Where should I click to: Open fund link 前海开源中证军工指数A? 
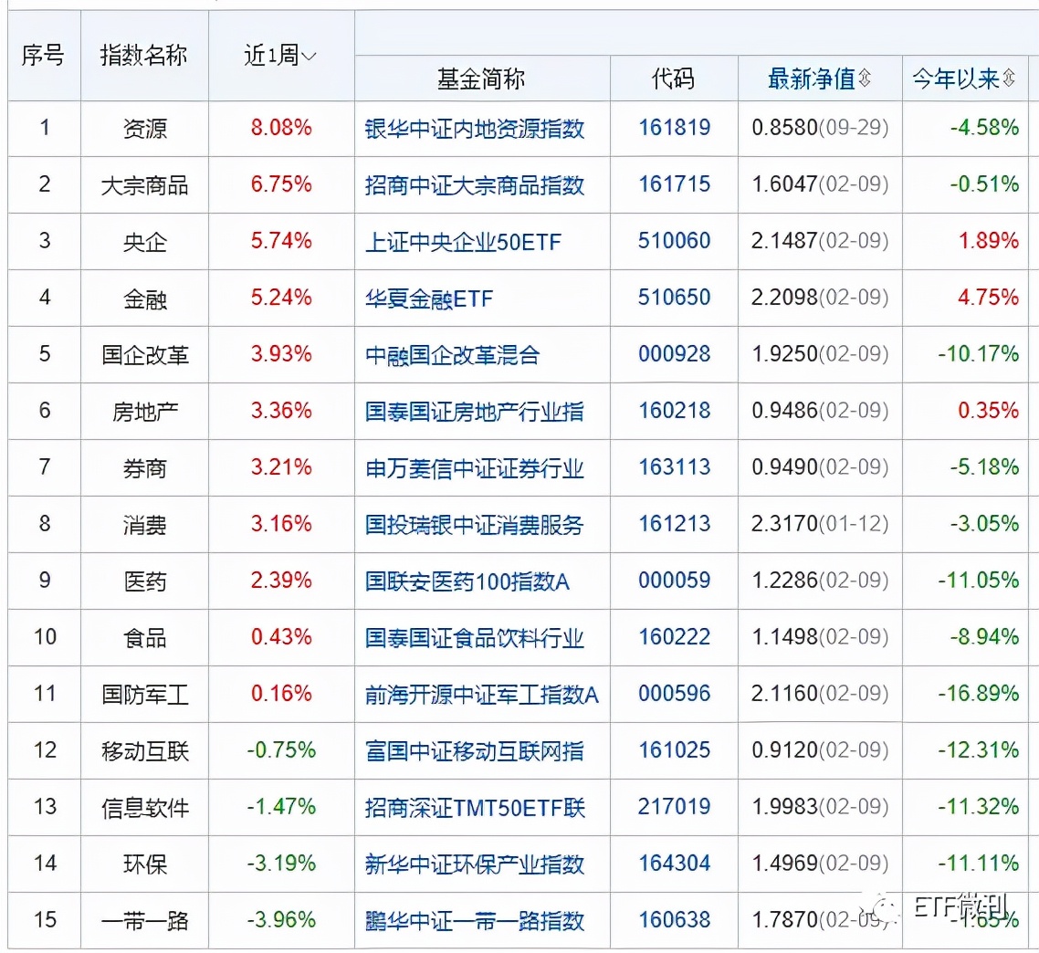pos(482,695)
